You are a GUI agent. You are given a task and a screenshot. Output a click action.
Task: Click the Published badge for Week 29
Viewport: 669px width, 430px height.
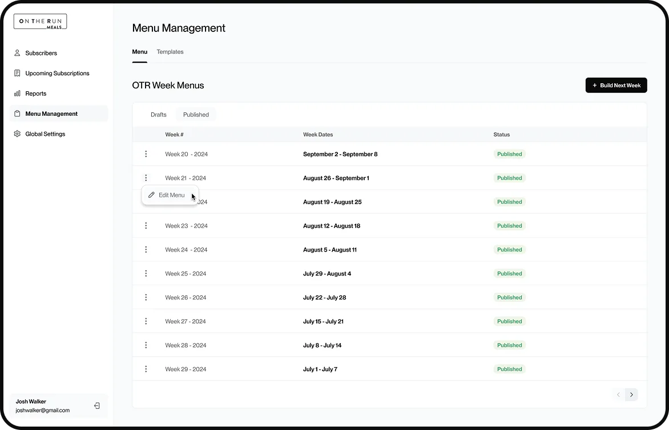click(509, 369)
